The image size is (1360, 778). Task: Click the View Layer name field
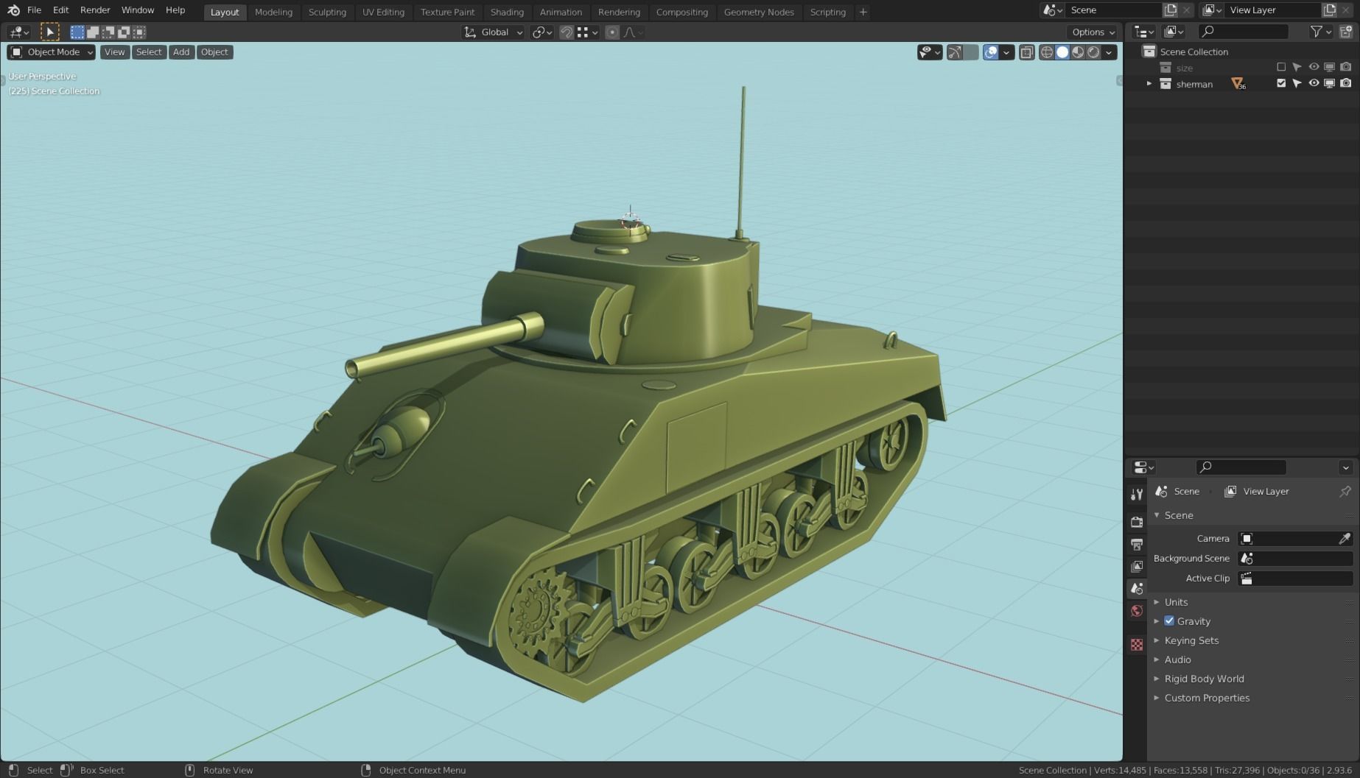[1273, 10]
